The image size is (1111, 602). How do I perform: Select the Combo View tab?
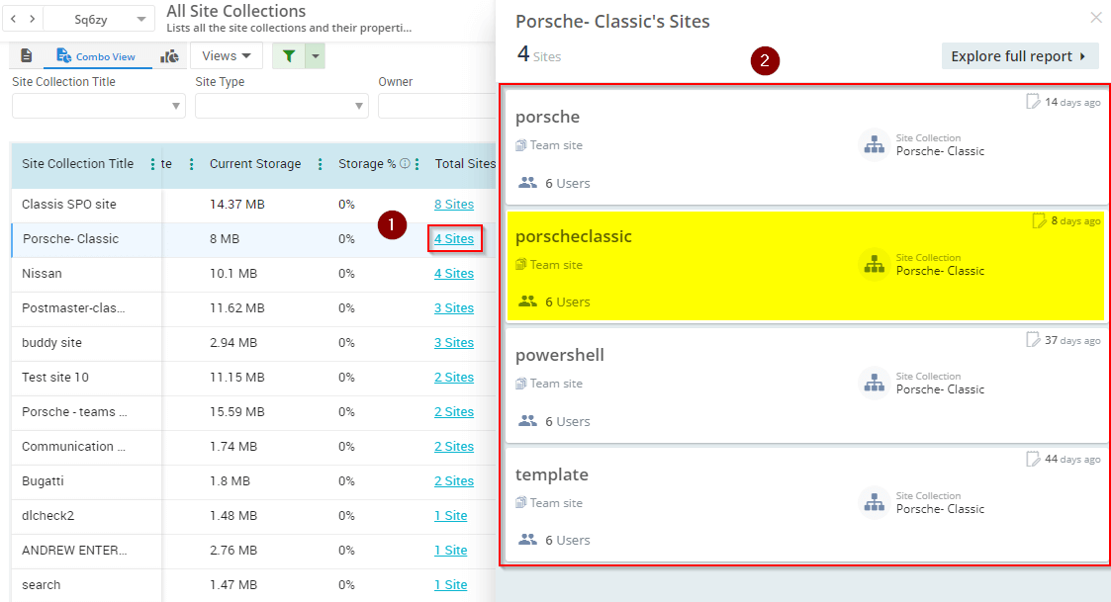pyautogui.click(x=96, y=56)
